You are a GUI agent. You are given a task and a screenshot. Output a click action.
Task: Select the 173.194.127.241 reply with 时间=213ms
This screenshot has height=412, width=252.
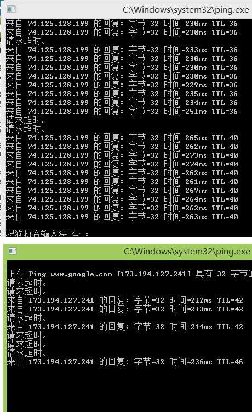click(125, 309)
